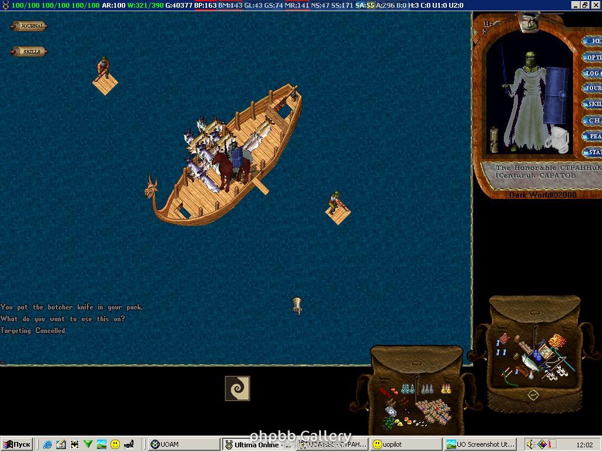Click the white mug on paperdoll

pos(557,139)
